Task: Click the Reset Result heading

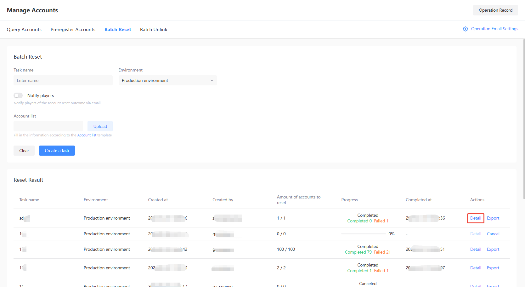Action: pyautogui.click(x=28, y=180)
